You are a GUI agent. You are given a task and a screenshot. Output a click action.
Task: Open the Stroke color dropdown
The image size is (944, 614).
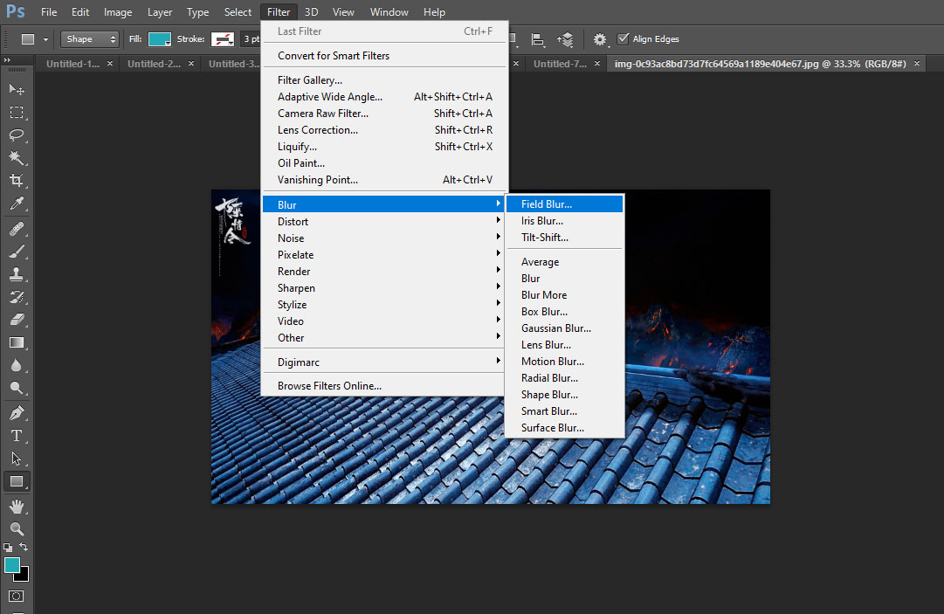click(224, 39)
